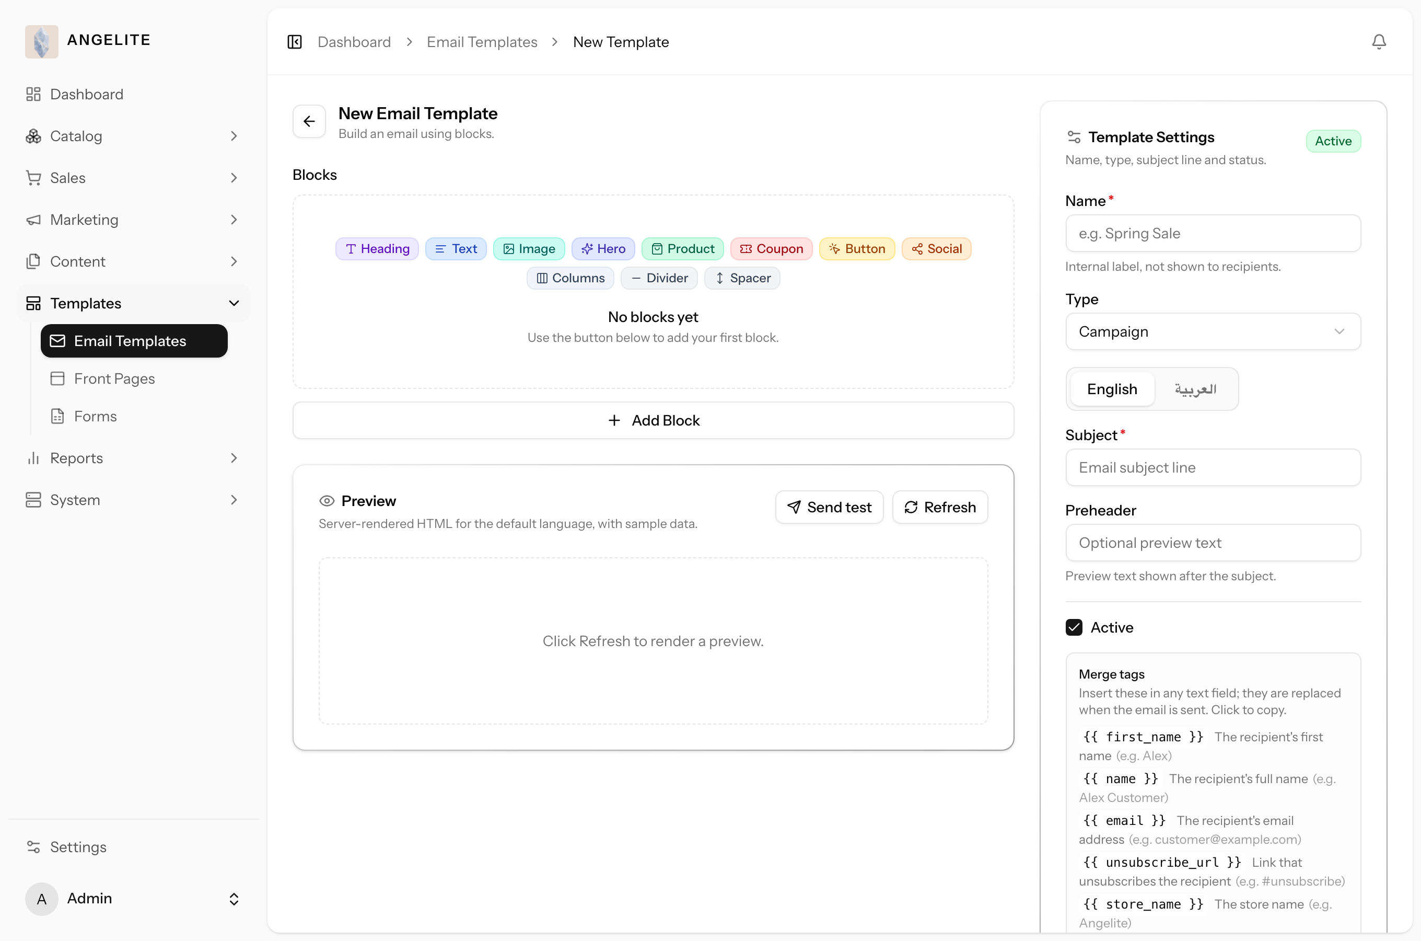Click Email Templates in the breadcrumb

[482, 42]
